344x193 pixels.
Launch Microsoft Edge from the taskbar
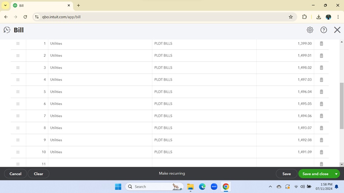tap(202, 187)
